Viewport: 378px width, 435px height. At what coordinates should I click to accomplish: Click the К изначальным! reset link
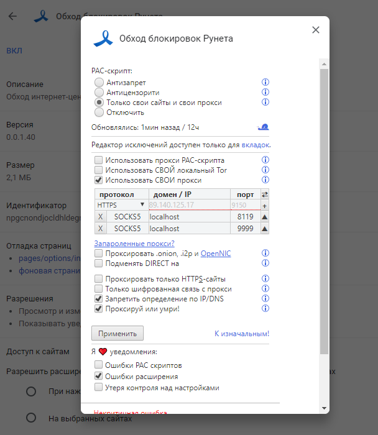242,334
